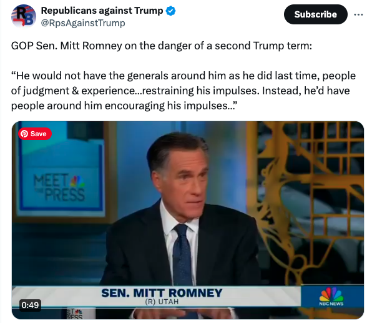Click the Meet the Press logo in video

point(59,187)
